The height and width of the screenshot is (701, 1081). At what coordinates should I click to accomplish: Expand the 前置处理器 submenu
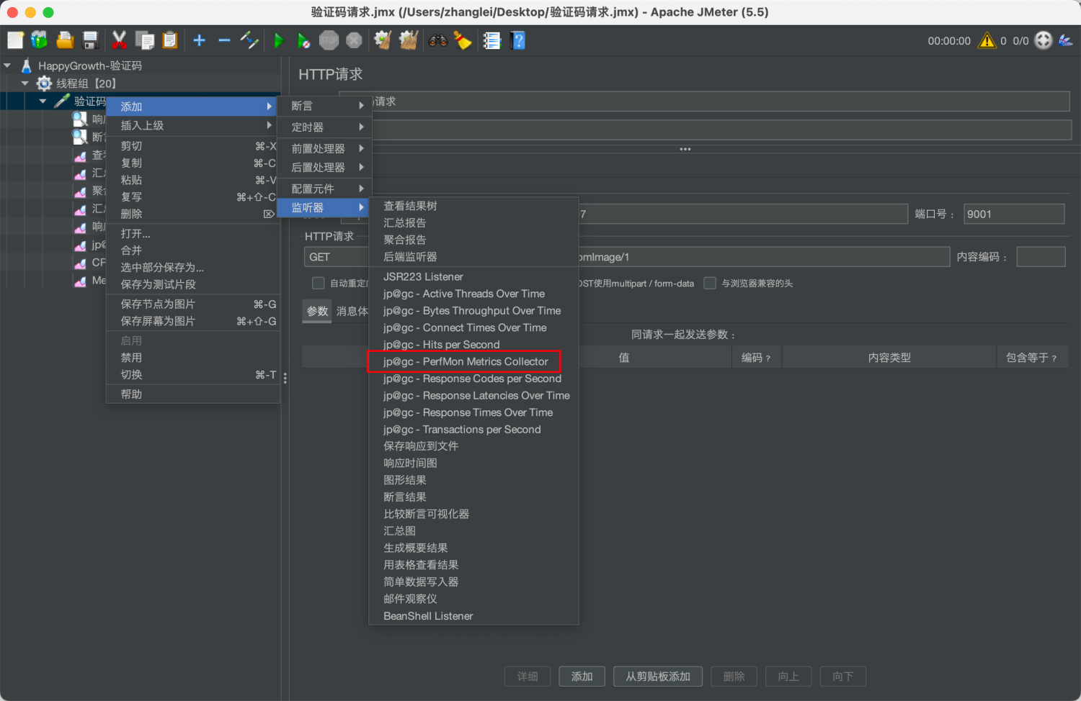(x=324, y=148)
